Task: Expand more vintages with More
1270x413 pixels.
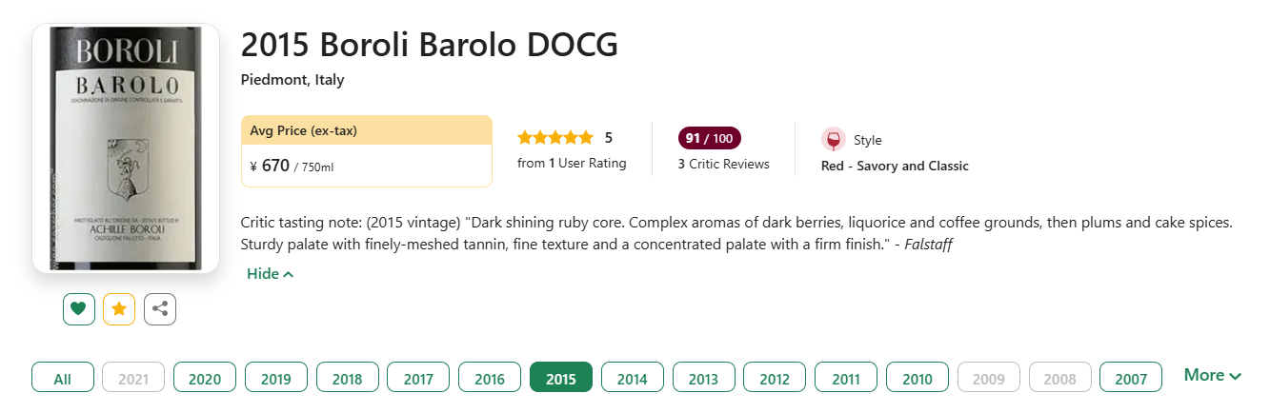Action: click(1212, 376)
